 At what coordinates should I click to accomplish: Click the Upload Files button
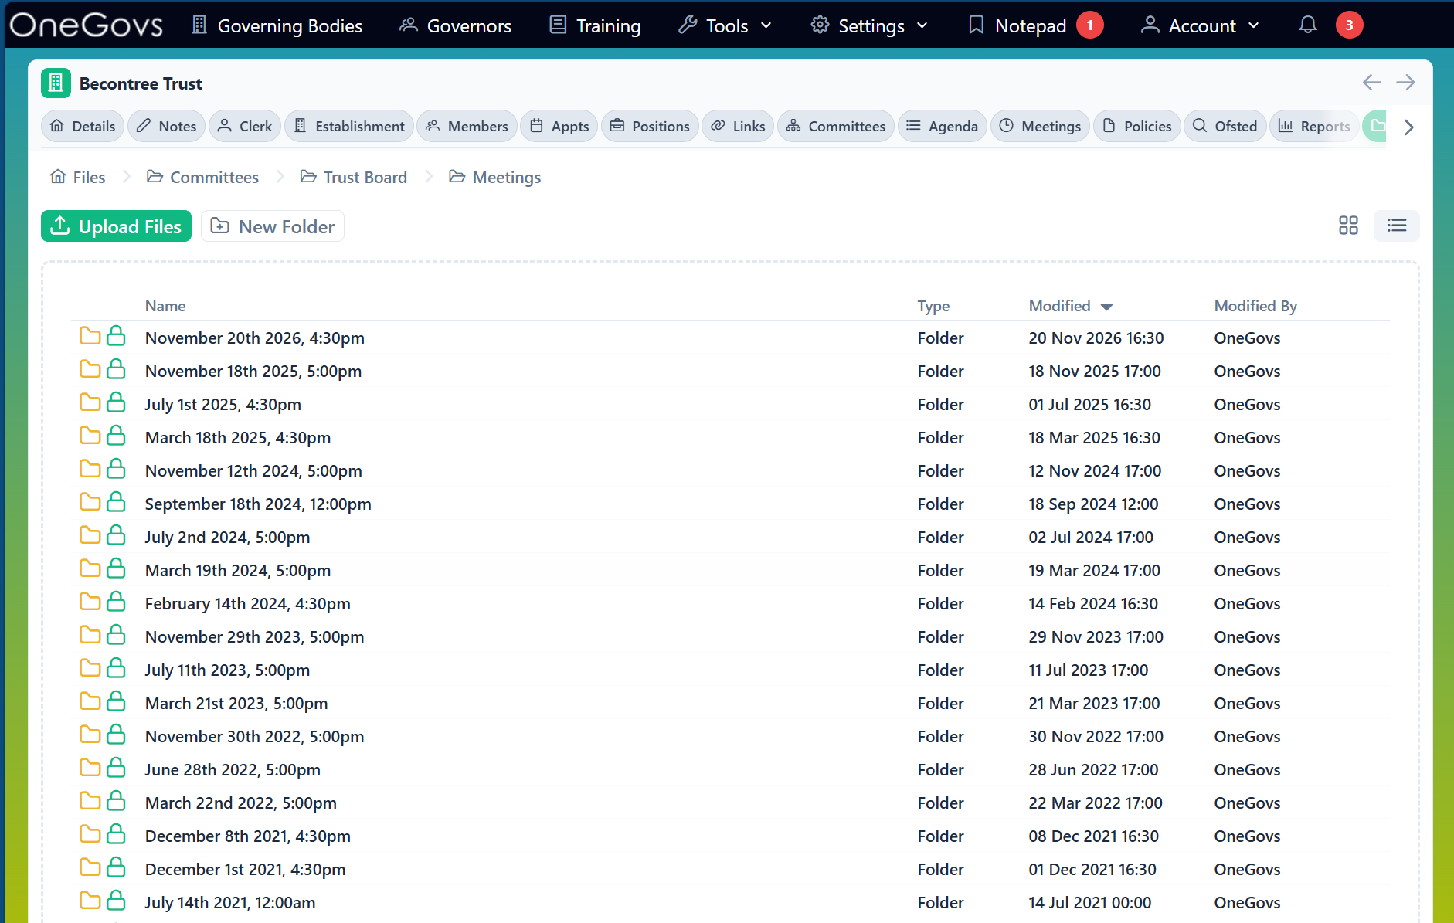(x=116, y=226)
